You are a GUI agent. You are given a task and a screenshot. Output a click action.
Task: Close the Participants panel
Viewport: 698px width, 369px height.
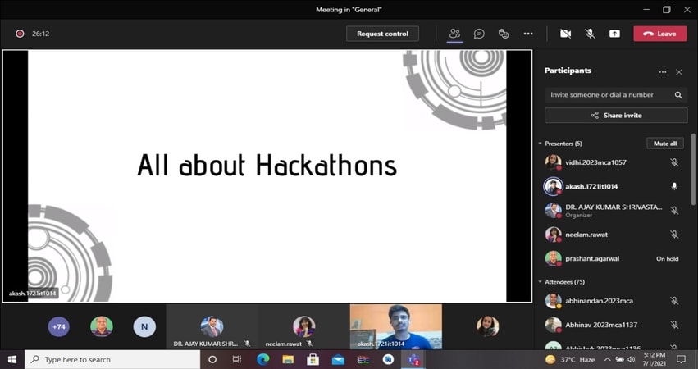click(679, 72)
